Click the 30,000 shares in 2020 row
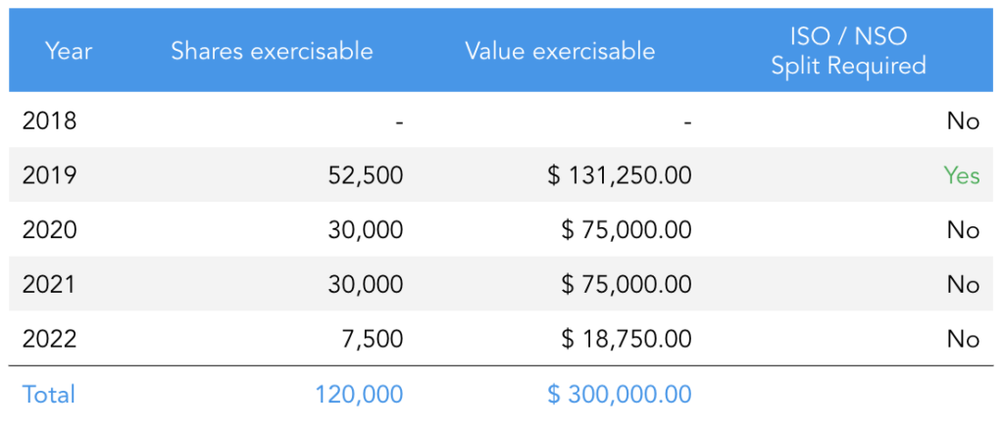This screenshot has width=1004, height=429. pyautogui.click(x=366, y=230)
